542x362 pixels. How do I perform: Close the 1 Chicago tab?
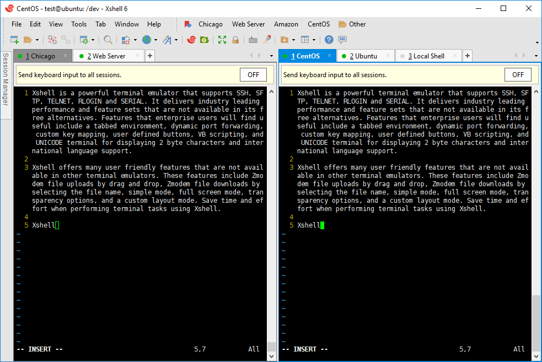[65, 56]
